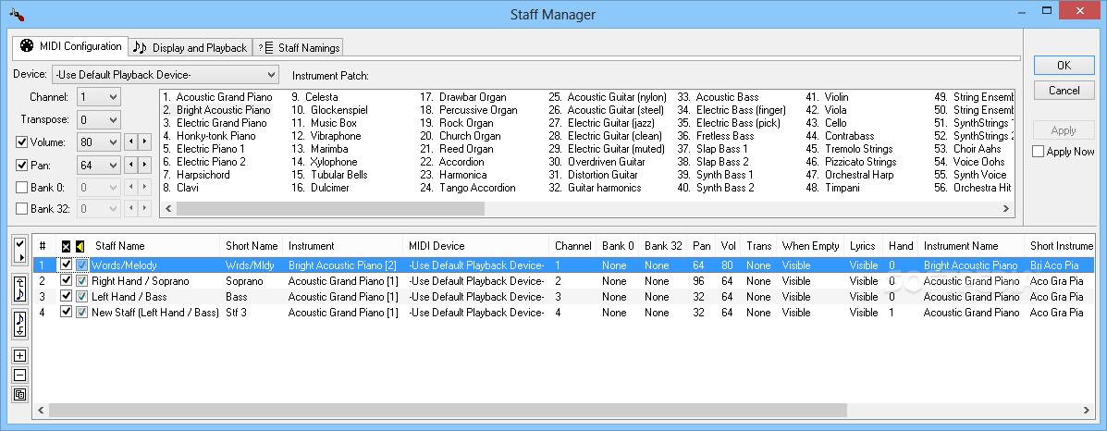Image resolution: width=1107 pixels, height=431 pixels.
Task: Select Vibraphone patch
Action: click(x=326, y=136)
